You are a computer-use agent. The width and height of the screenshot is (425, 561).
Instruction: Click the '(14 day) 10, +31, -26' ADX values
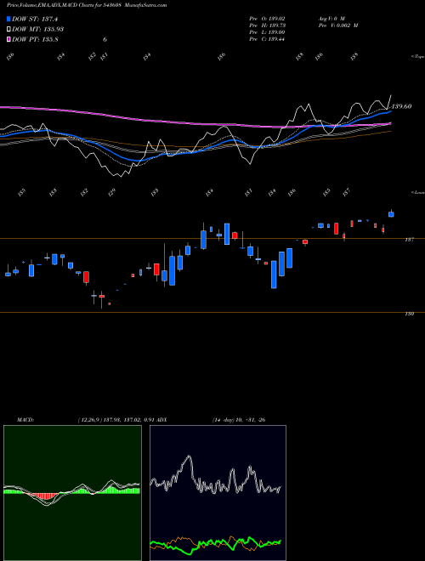coord(239,420)
